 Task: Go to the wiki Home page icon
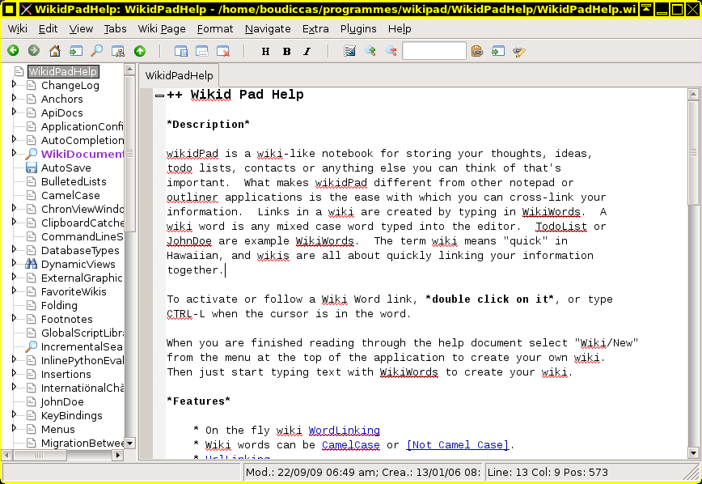[55, 51]
